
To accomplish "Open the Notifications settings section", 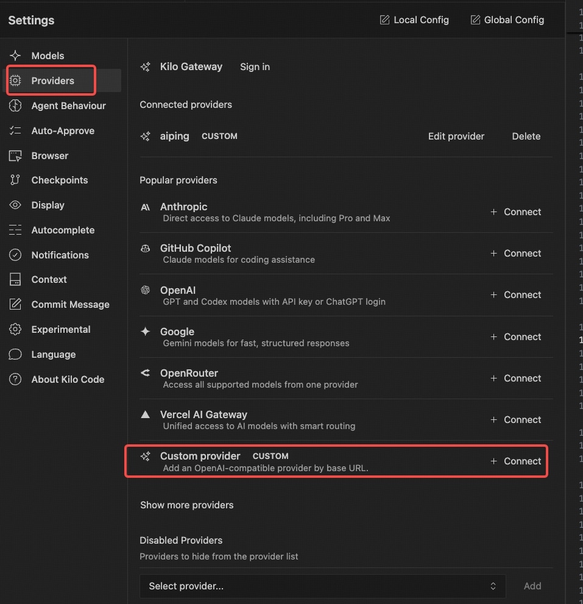I will [x=63, y=255].
